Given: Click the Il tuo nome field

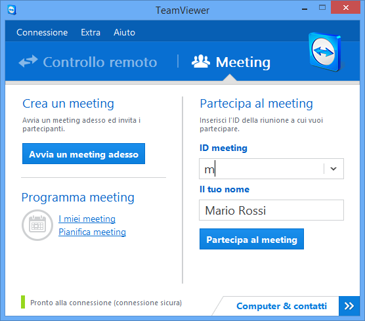Looking at the screenshot, I should pos(271,210).
